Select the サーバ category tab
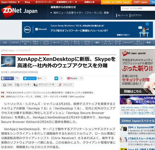Screen dimensions: 155x150 click(x=56, y=43)
